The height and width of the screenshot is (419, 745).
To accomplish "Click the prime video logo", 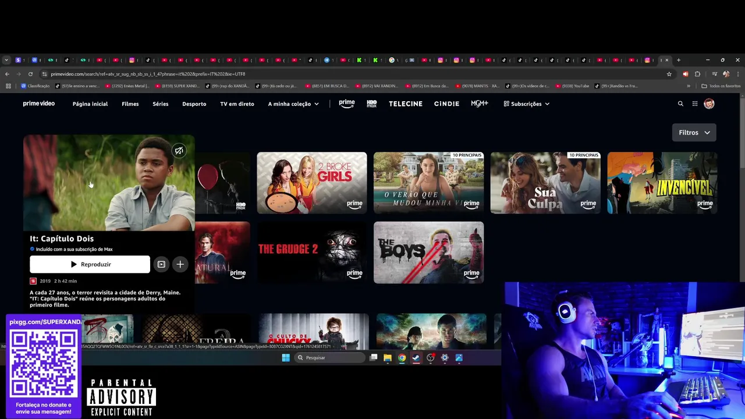I will [38, 104].
